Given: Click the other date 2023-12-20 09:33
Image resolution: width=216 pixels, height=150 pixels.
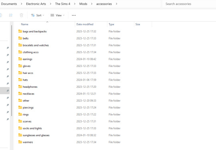Looking at the screenshot, I should click(86, 101).
